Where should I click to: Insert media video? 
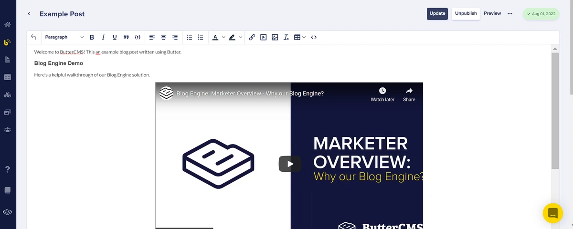click(263, 37)
